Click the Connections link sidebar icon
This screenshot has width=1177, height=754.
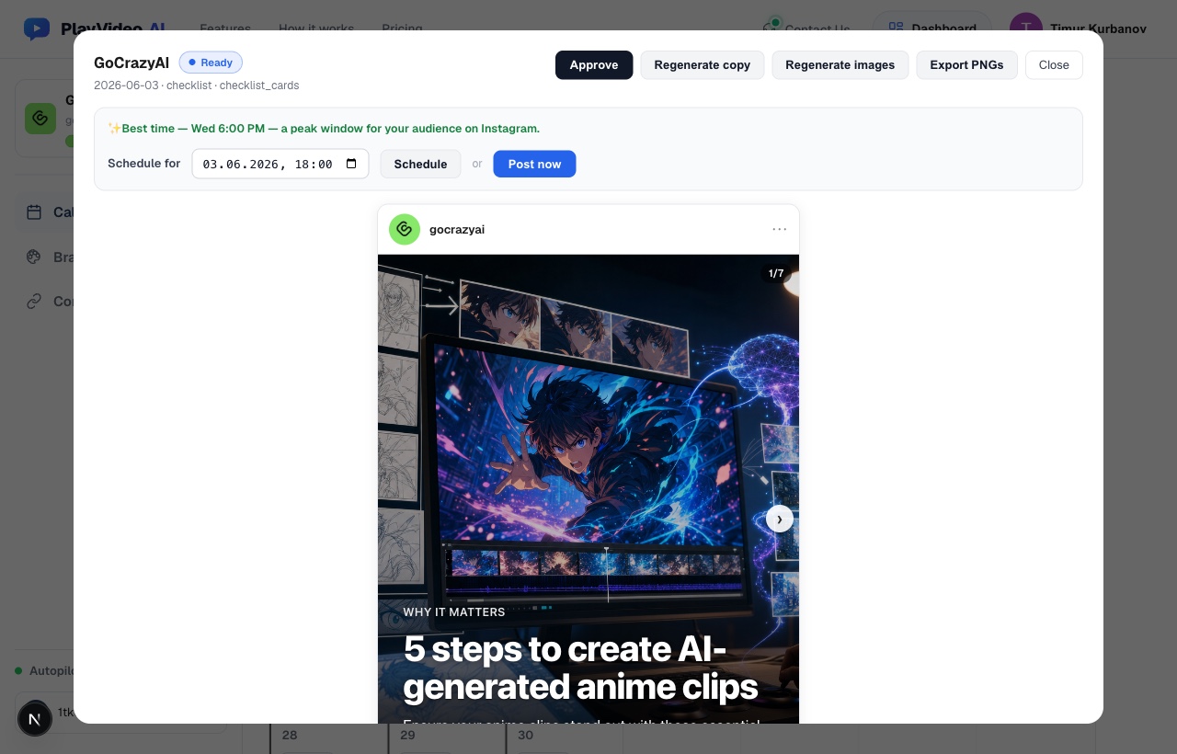coord(34,301)
